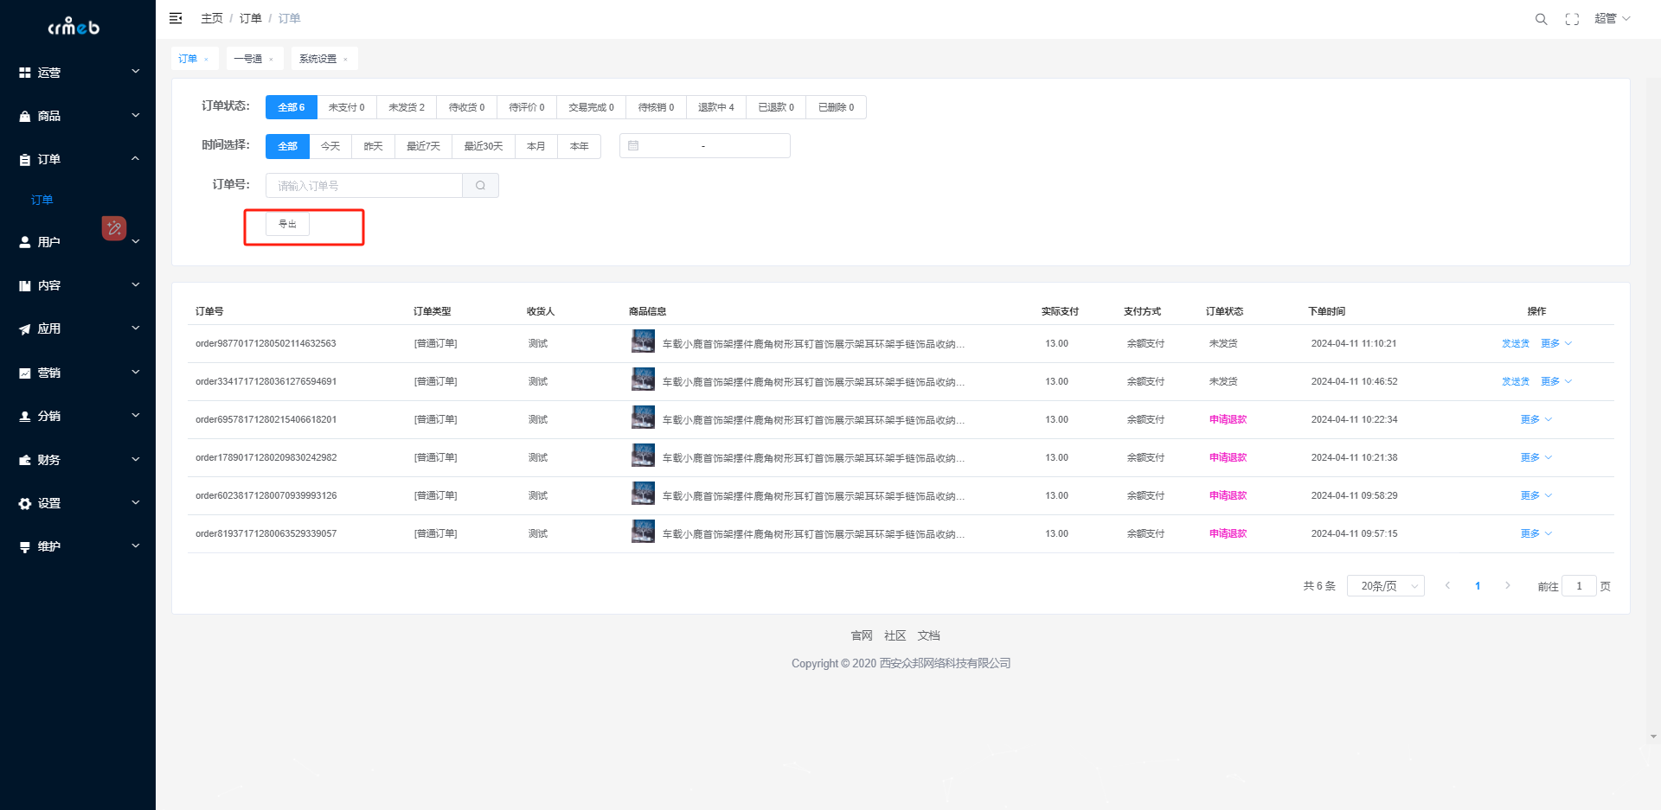Click the 导出 export button
The image size is (1661, 810).
(287, 224)
